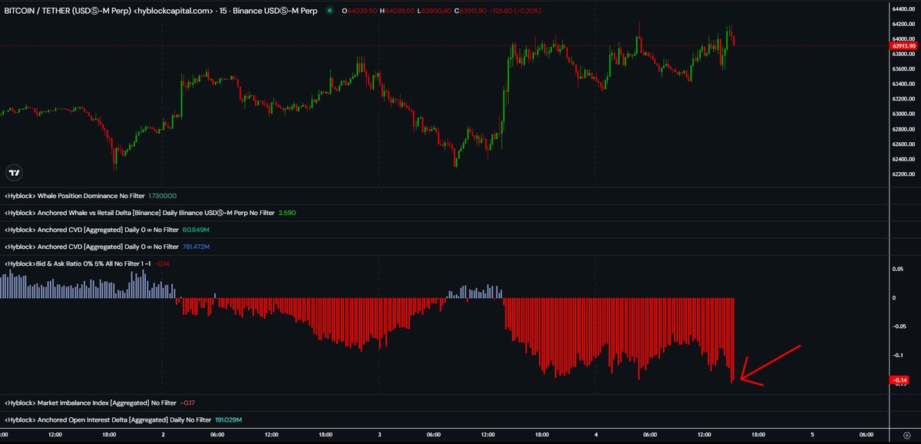Click the red -0.14 axis value label
This screenshot has width=921, height=444.
(900, 380)
